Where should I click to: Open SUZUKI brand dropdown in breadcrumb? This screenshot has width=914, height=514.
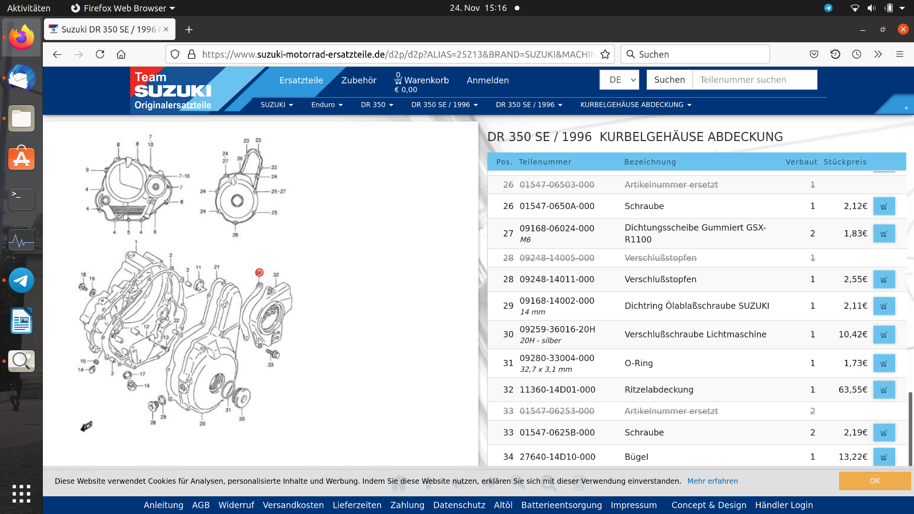tap(276, 105)
